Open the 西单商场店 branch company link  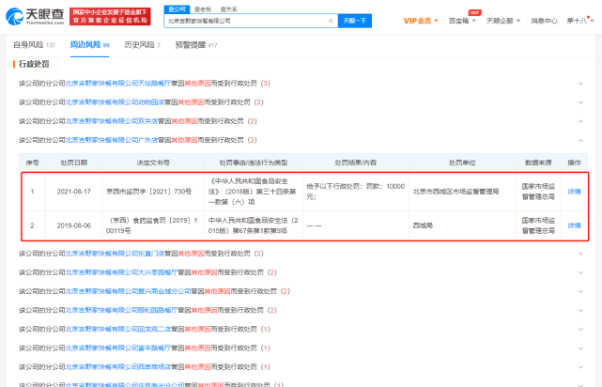tap(118, 366)
